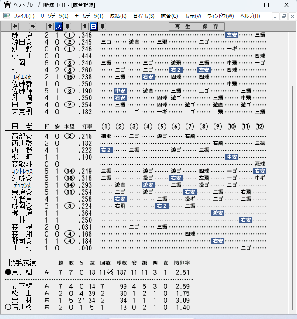The height and width of the screenshot is (319, 297).
Task: Select batter 近藤☆ in the lineup
Action: [x=22, y=178]
